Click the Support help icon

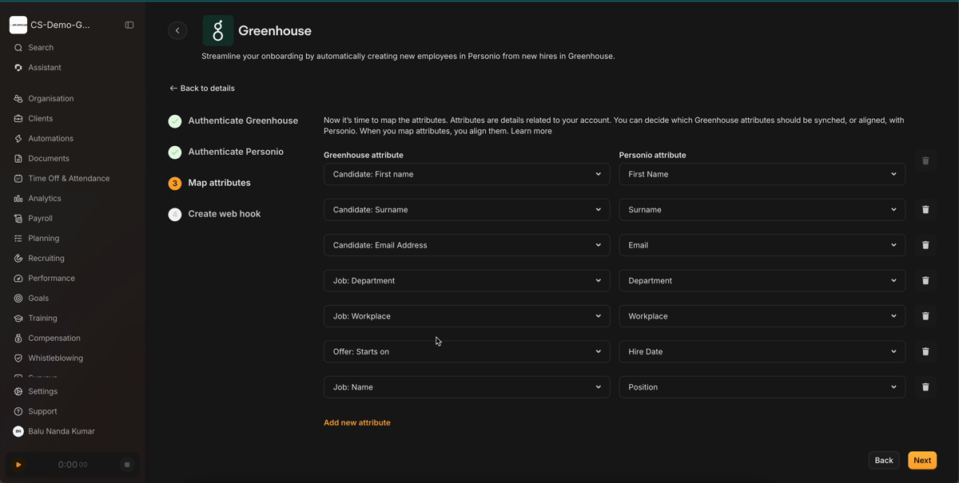coord(18,412)
